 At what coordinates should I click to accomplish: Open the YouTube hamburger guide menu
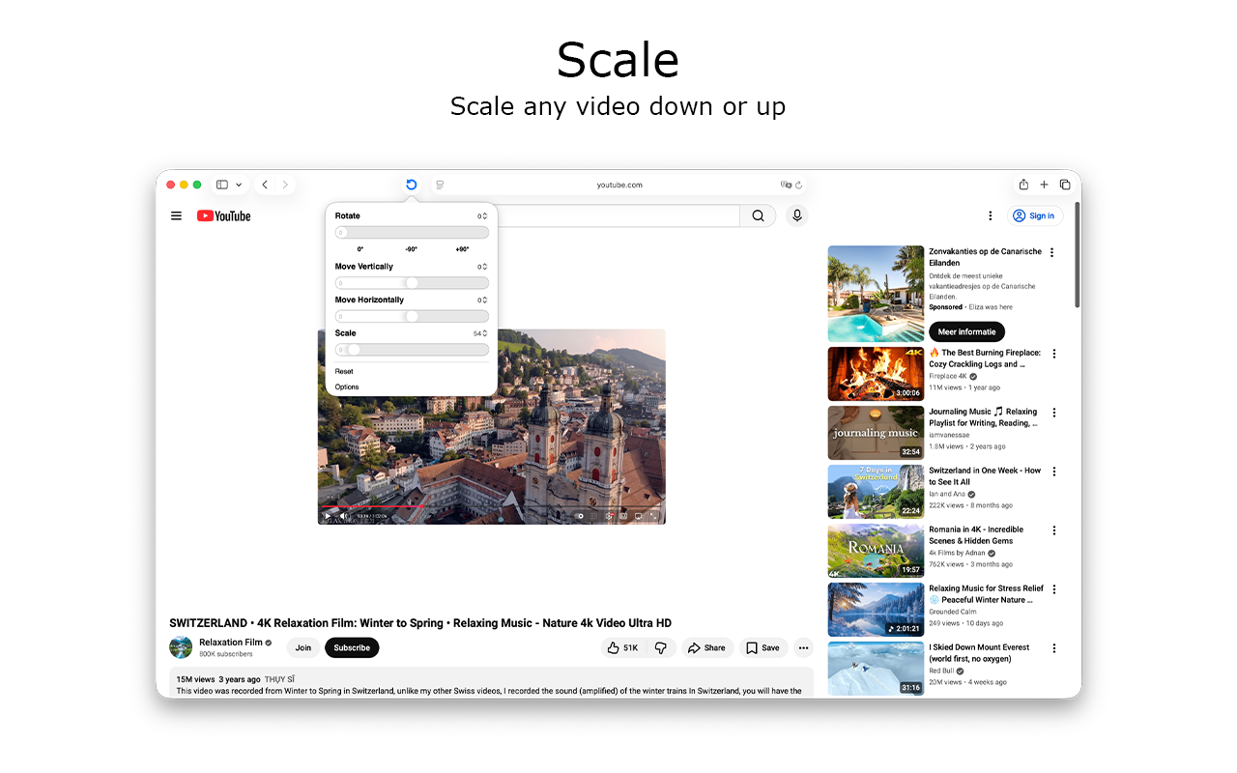(176, 216)
